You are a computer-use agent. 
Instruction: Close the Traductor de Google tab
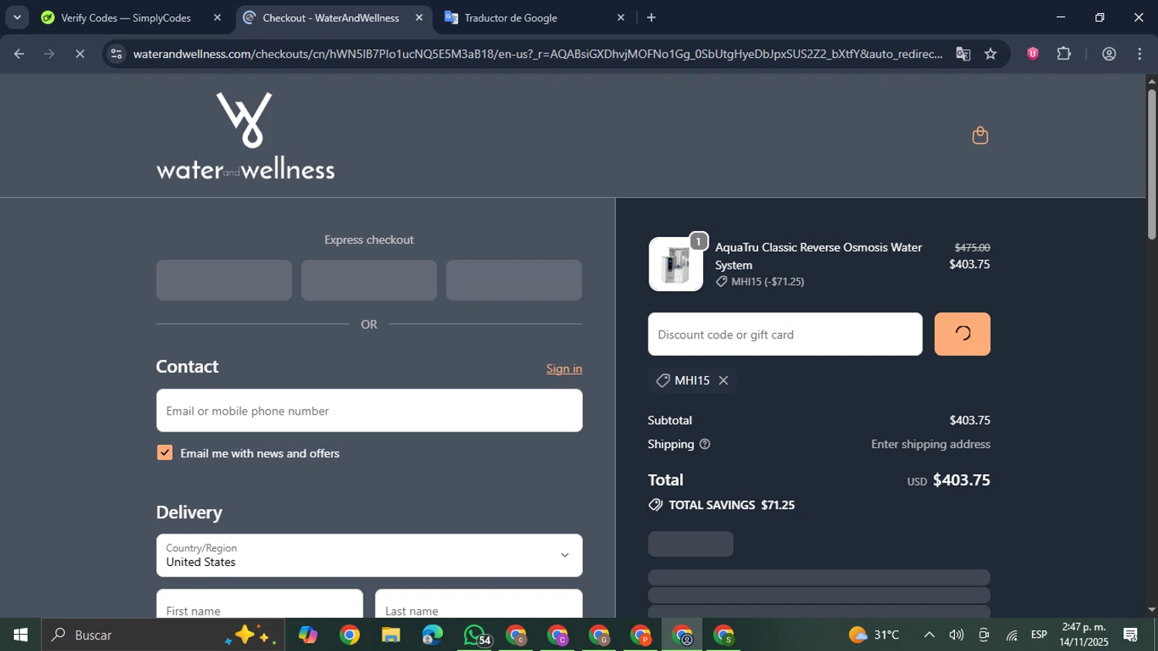point(621,18)
